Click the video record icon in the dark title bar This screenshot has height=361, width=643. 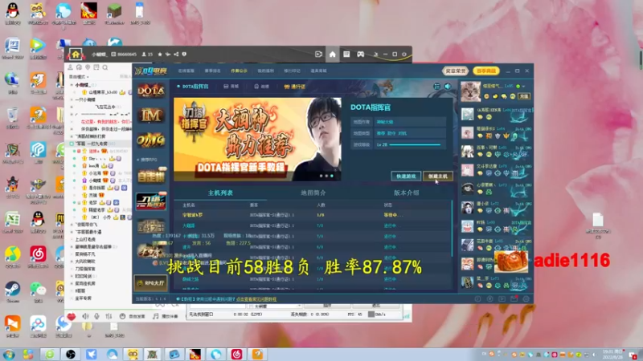pos(318,55)
